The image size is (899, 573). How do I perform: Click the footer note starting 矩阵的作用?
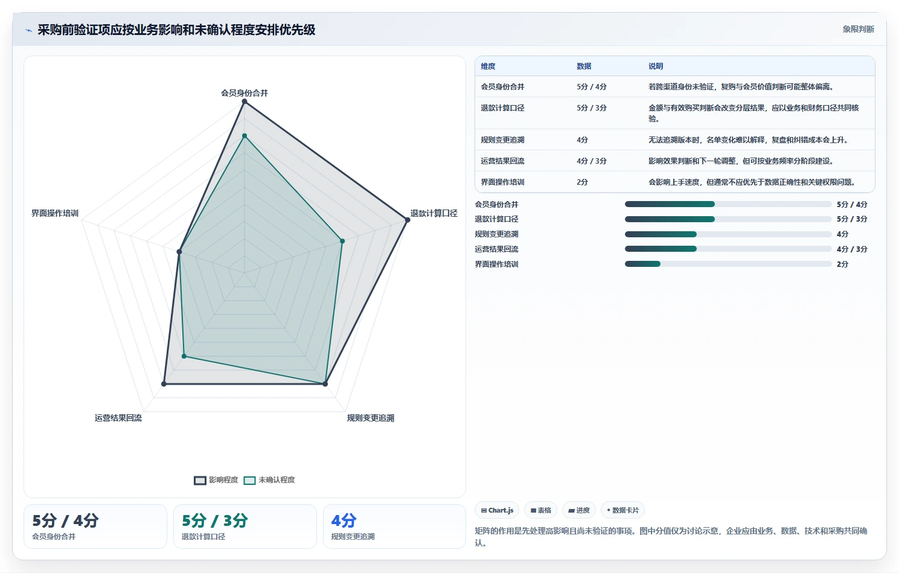pos(671,537)
